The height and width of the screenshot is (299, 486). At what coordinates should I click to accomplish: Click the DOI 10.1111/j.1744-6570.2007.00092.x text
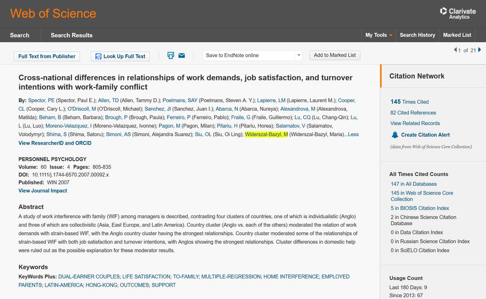(70, 175)
